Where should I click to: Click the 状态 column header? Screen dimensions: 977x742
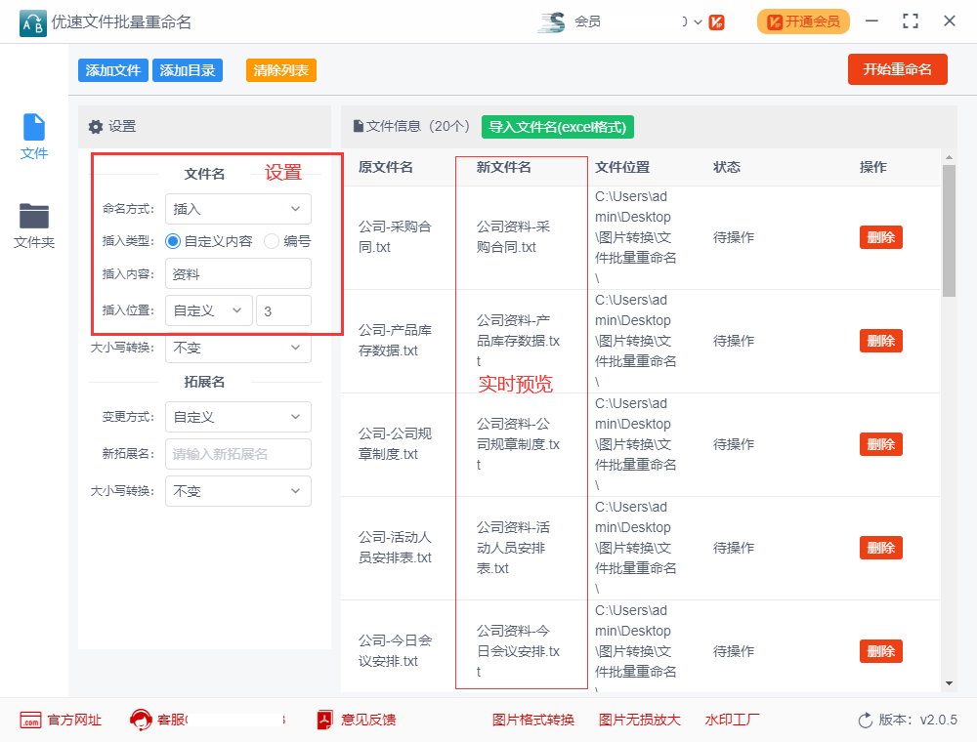[x=727, y=167]
